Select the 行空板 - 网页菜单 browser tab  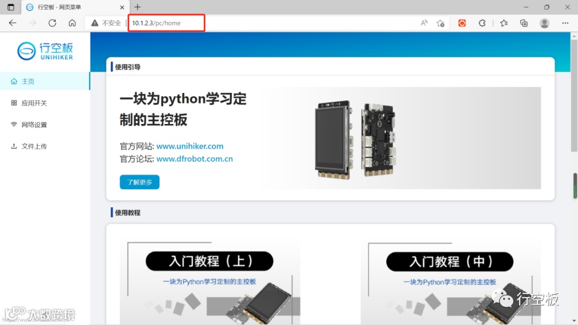pyautogui.click(x=75, y=7)
